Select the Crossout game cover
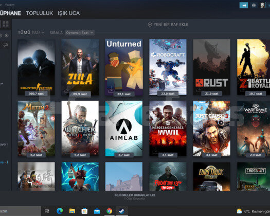The height and width of the screenshot is (216, 270). click(254, 176)
